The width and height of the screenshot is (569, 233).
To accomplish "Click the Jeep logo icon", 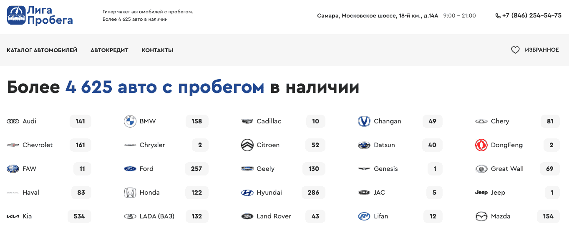I will pos(481,193).
